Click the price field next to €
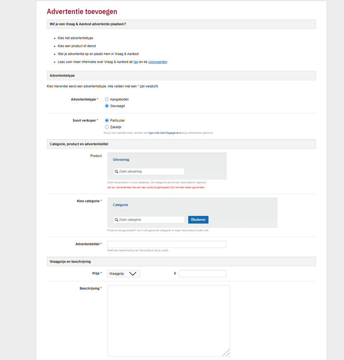 coord(203,274)
